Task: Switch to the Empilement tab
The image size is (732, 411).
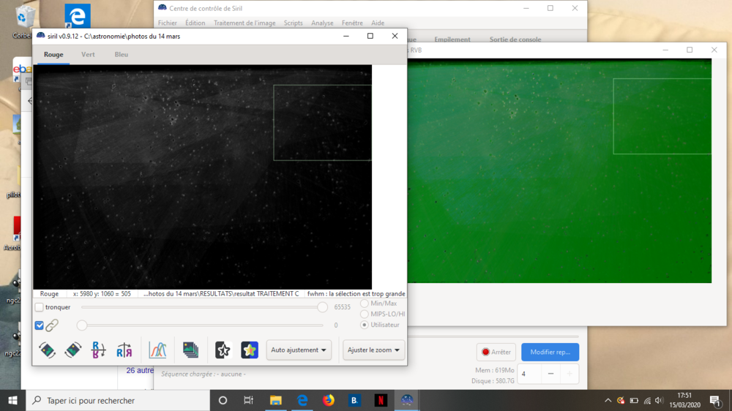Action: tap(452, 39)
